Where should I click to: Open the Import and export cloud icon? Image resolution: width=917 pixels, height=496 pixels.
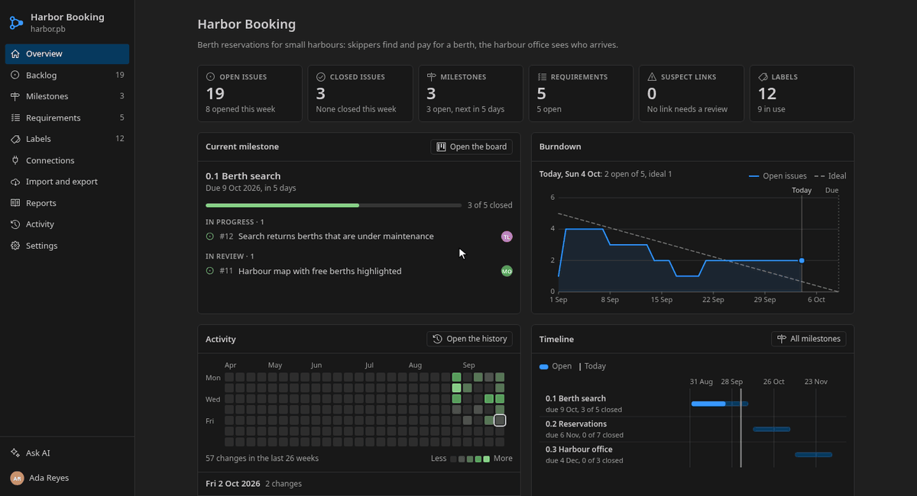[x=15, y=182]
